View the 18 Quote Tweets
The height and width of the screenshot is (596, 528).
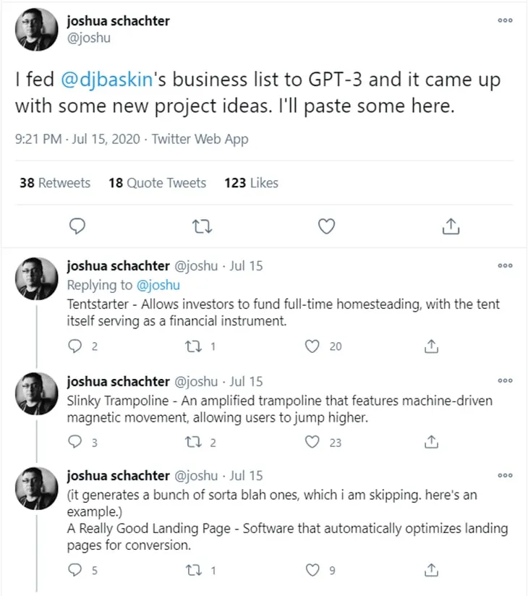tap(157, 183)
